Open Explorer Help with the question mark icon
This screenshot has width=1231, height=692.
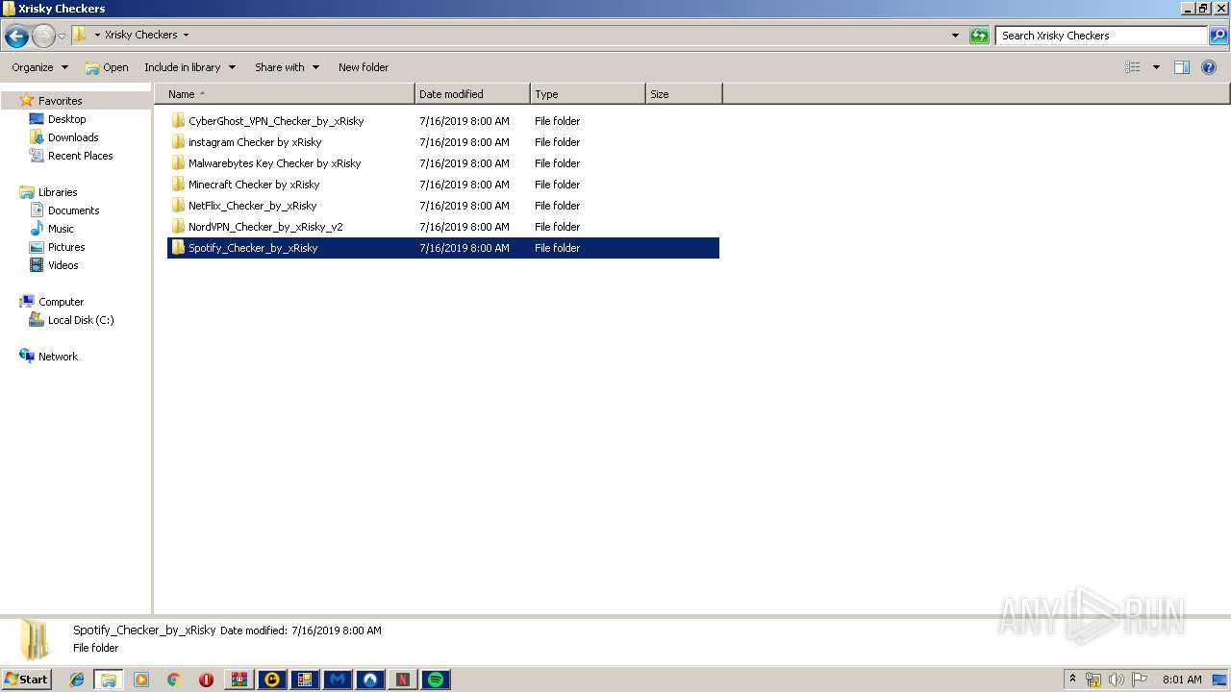coord(1210,67)
